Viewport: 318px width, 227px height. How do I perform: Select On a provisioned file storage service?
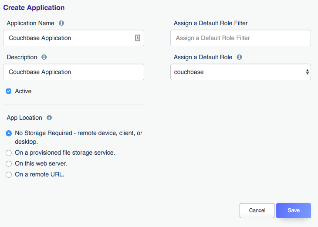pos(9,153)
